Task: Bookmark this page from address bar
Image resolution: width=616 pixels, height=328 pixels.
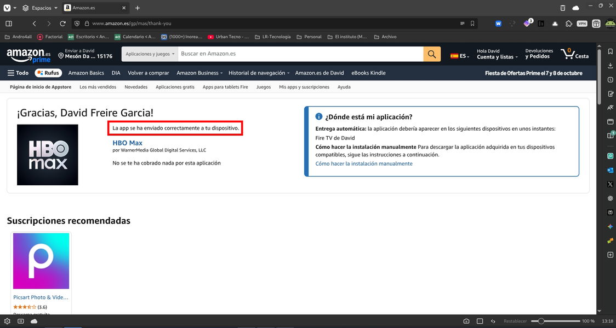Action: tap(472, 24)
